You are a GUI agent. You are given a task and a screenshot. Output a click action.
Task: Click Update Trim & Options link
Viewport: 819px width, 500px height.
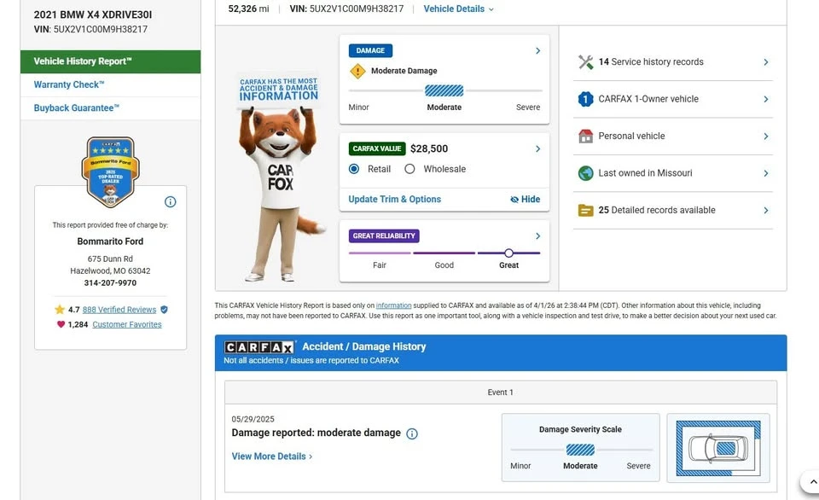coord(394,199)
